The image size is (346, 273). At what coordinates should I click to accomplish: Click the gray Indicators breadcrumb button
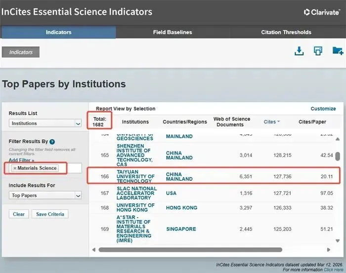[x=21, y=52]
